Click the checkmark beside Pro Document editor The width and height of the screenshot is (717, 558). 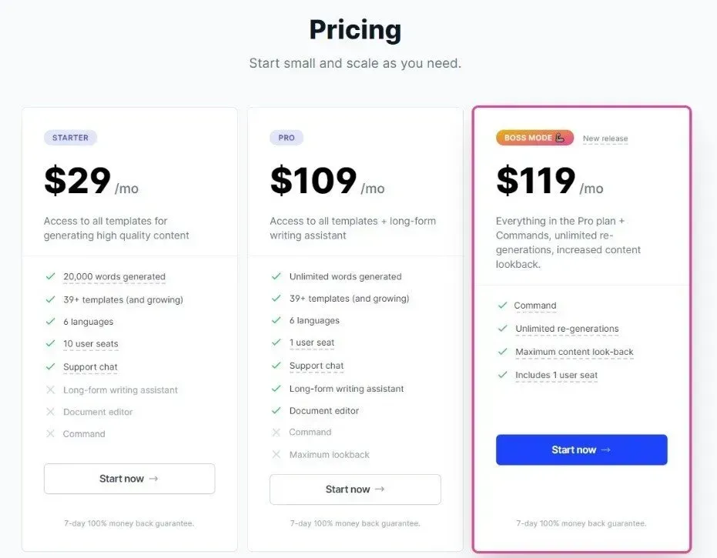(x=276, y=410)
